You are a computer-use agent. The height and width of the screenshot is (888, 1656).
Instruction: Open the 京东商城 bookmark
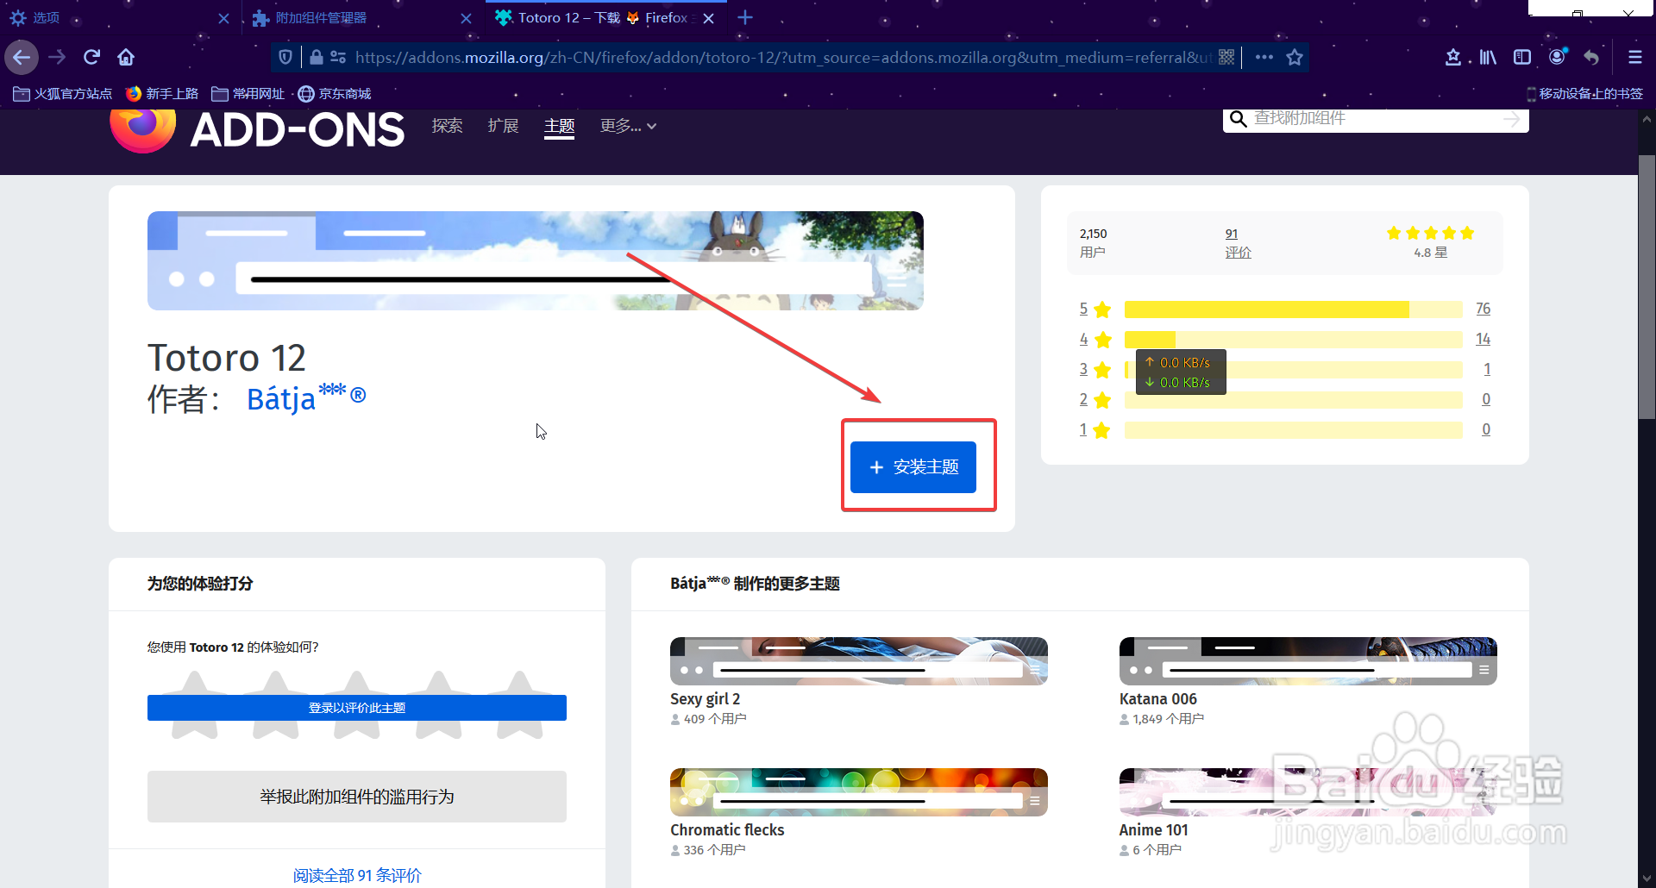click(335, 93)
